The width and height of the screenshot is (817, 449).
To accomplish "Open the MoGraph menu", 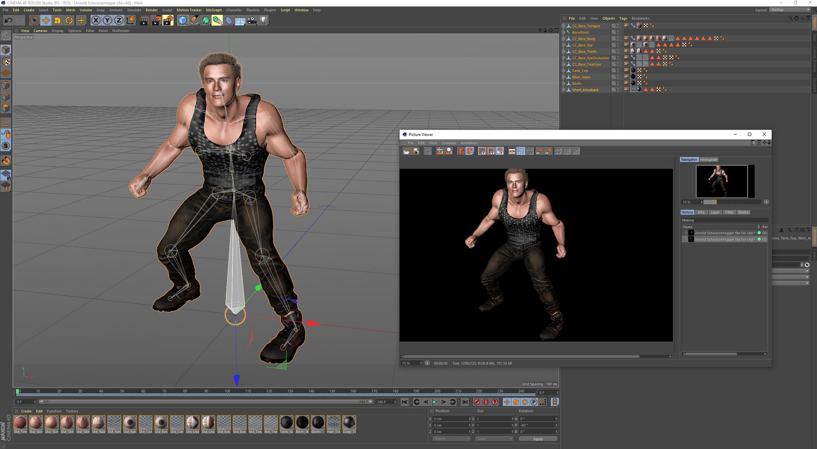I will tap(214, 10).
